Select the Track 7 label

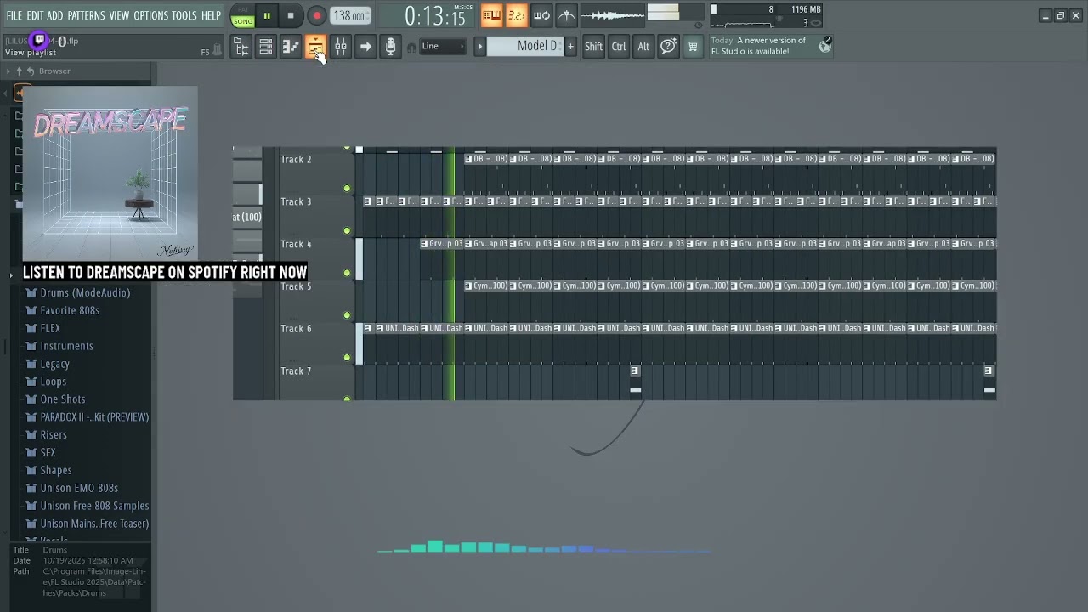pos(296,371)
